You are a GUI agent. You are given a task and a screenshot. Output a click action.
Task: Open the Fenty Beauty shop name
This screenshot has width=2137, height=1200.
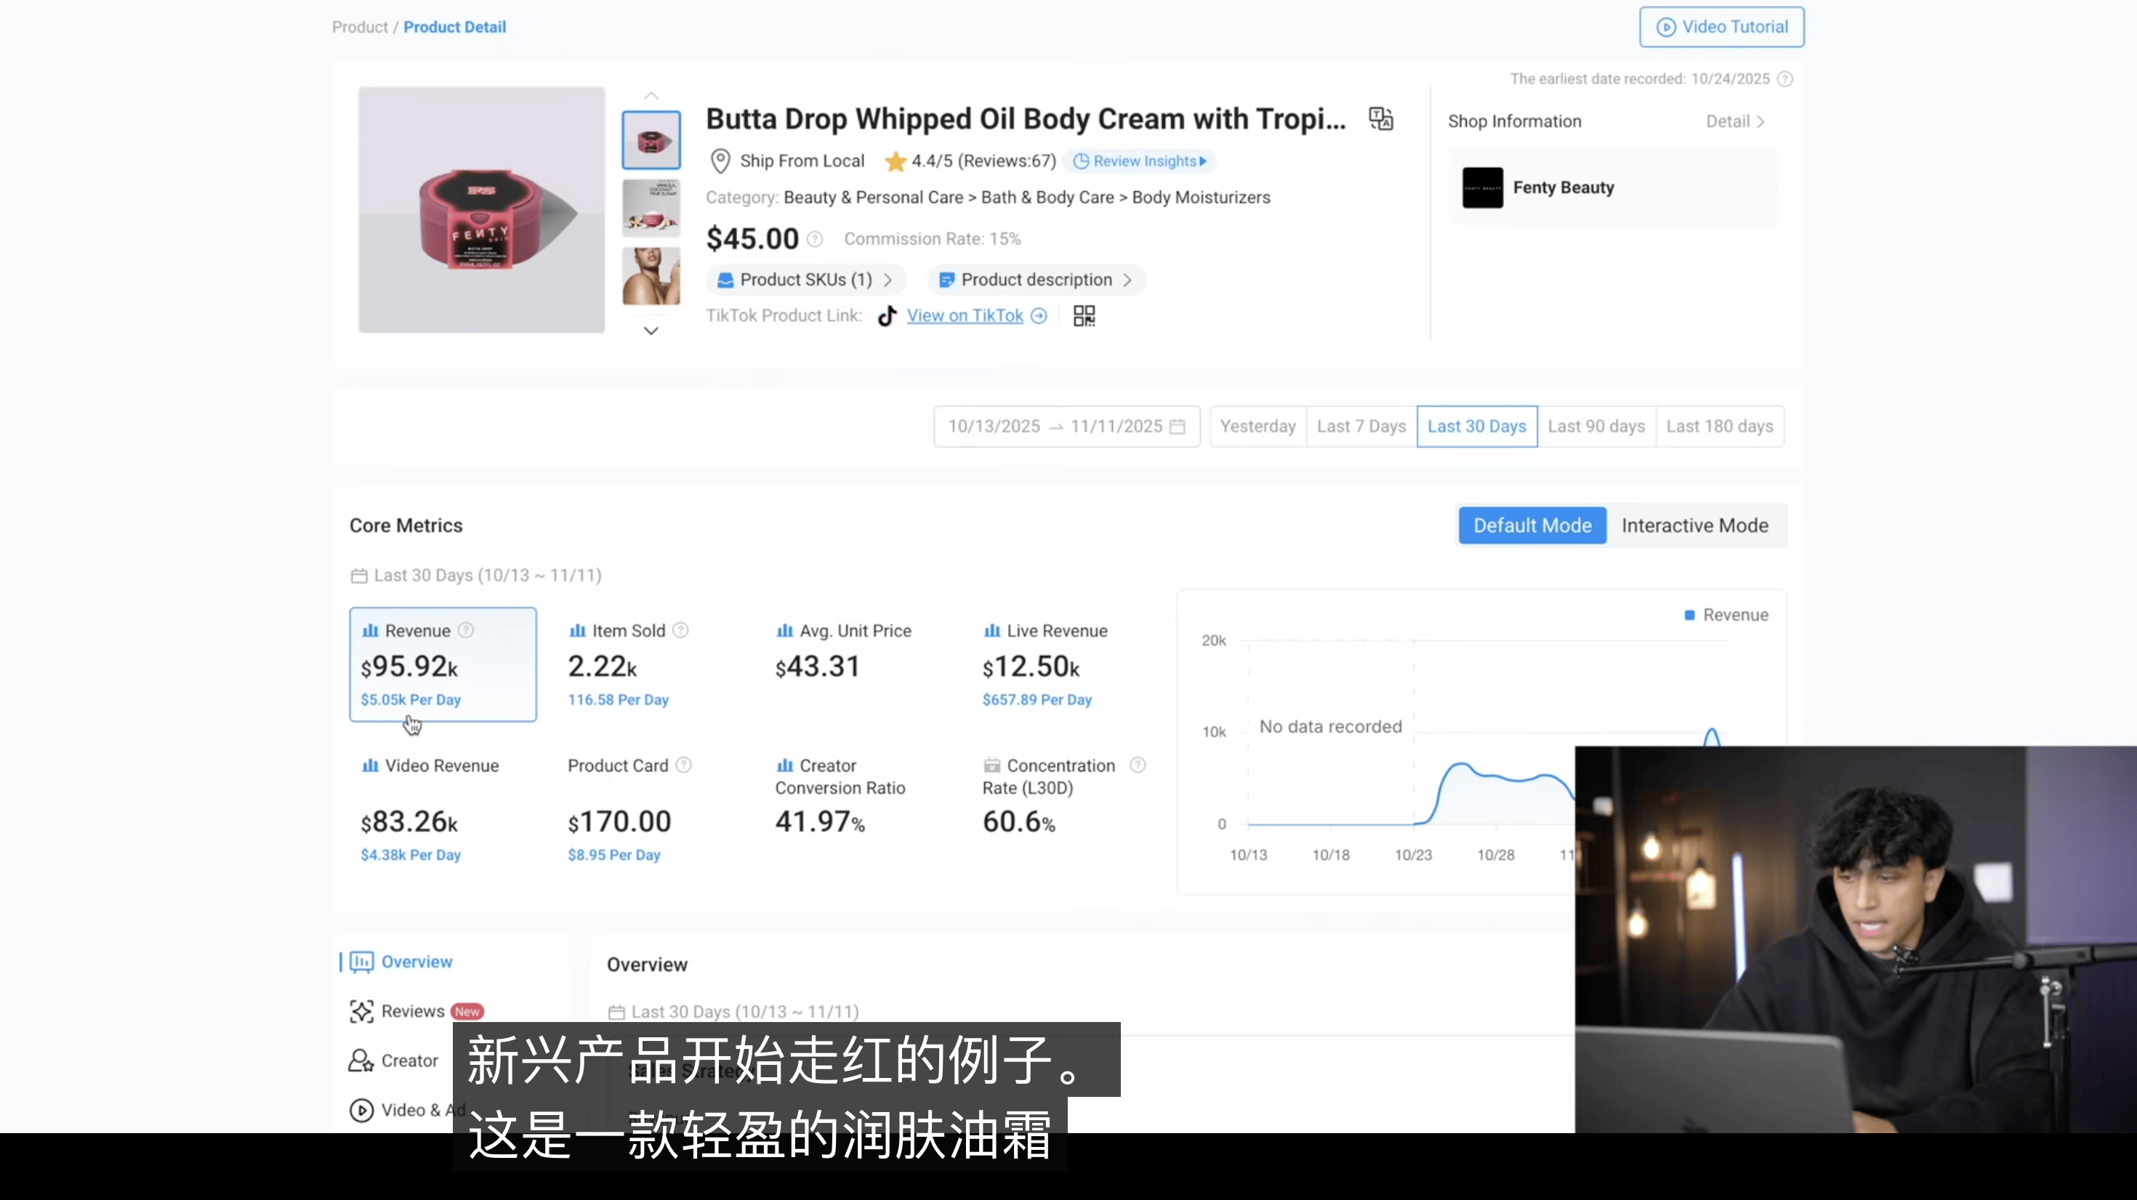pyautogui.click(x=1563, y=188)
